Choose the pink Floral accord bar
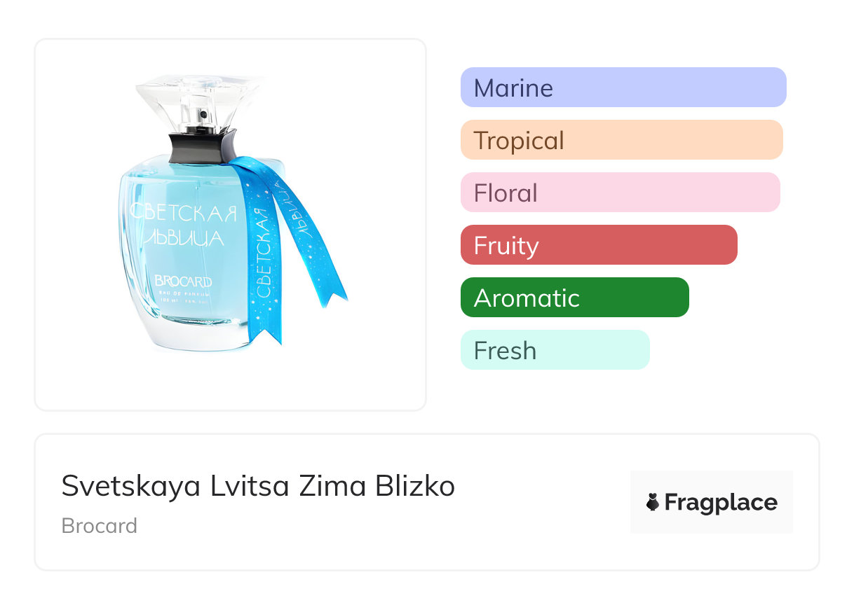Viewport: 854px width, 605px height. tap(620, 193)
